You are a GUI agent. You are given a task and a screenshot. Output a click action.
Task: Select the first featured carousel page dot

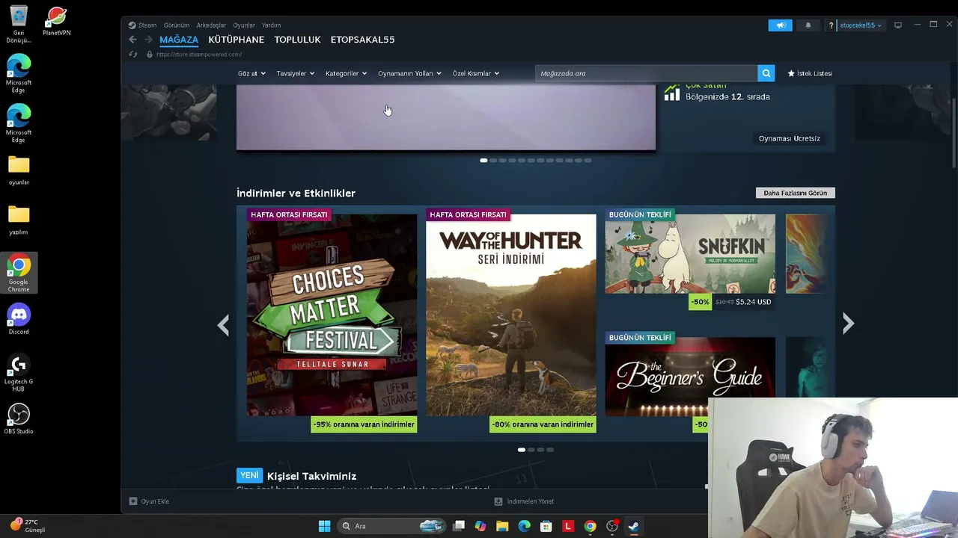[483, 161]
